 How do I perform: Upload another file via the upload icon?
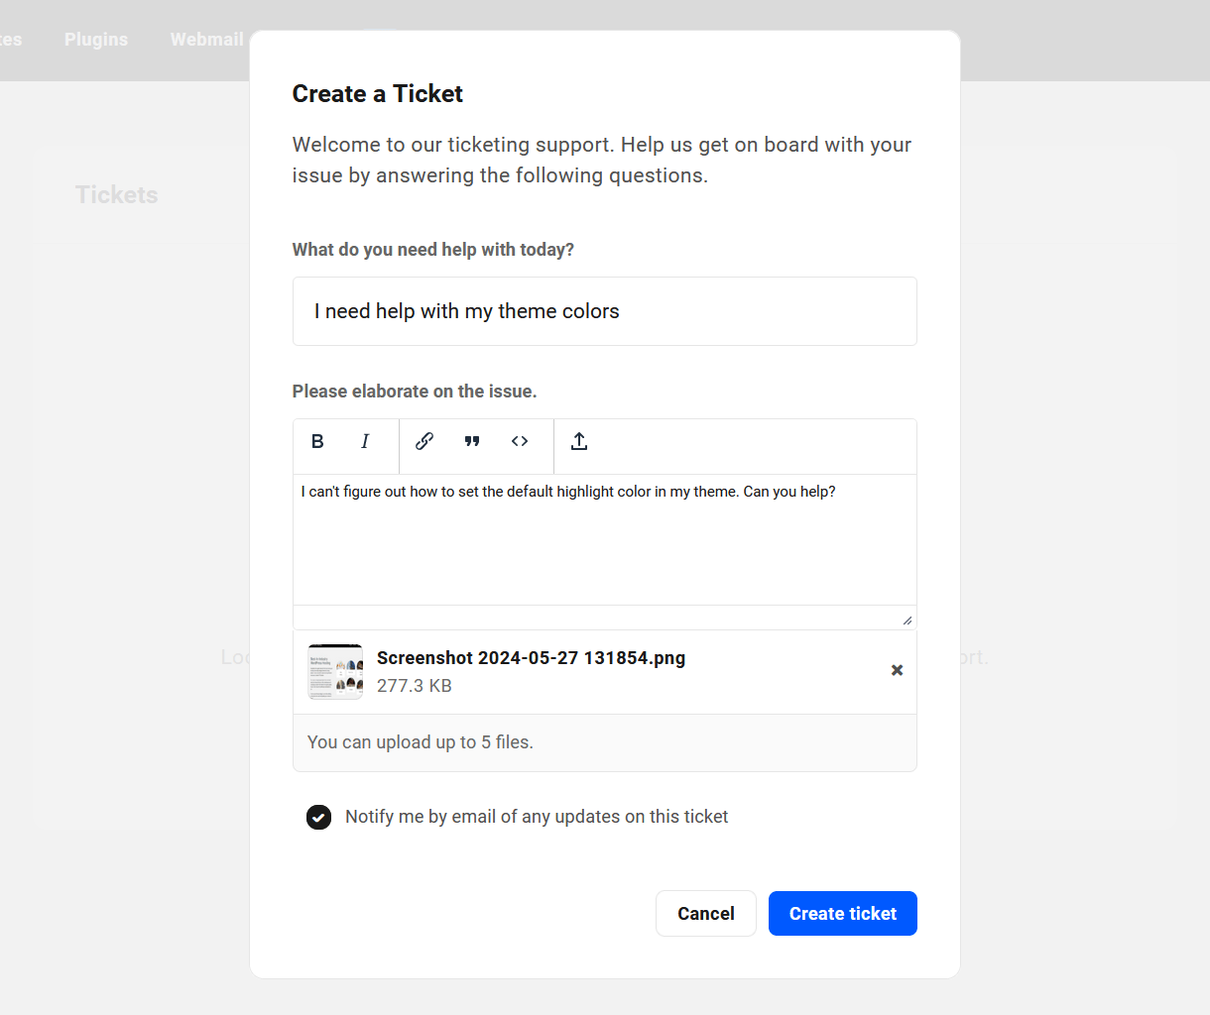tap(579, 441)
